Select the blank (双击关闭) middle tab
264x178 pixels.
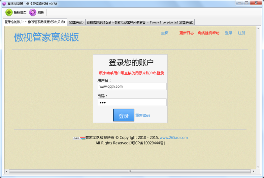tap(76, 22)
